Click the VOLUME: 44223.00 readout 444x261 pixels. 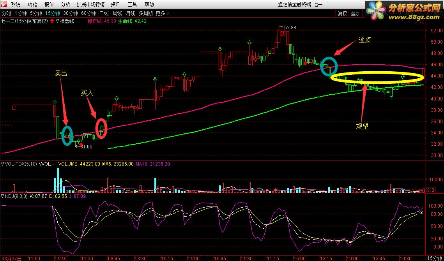click(x=79, y=164)
